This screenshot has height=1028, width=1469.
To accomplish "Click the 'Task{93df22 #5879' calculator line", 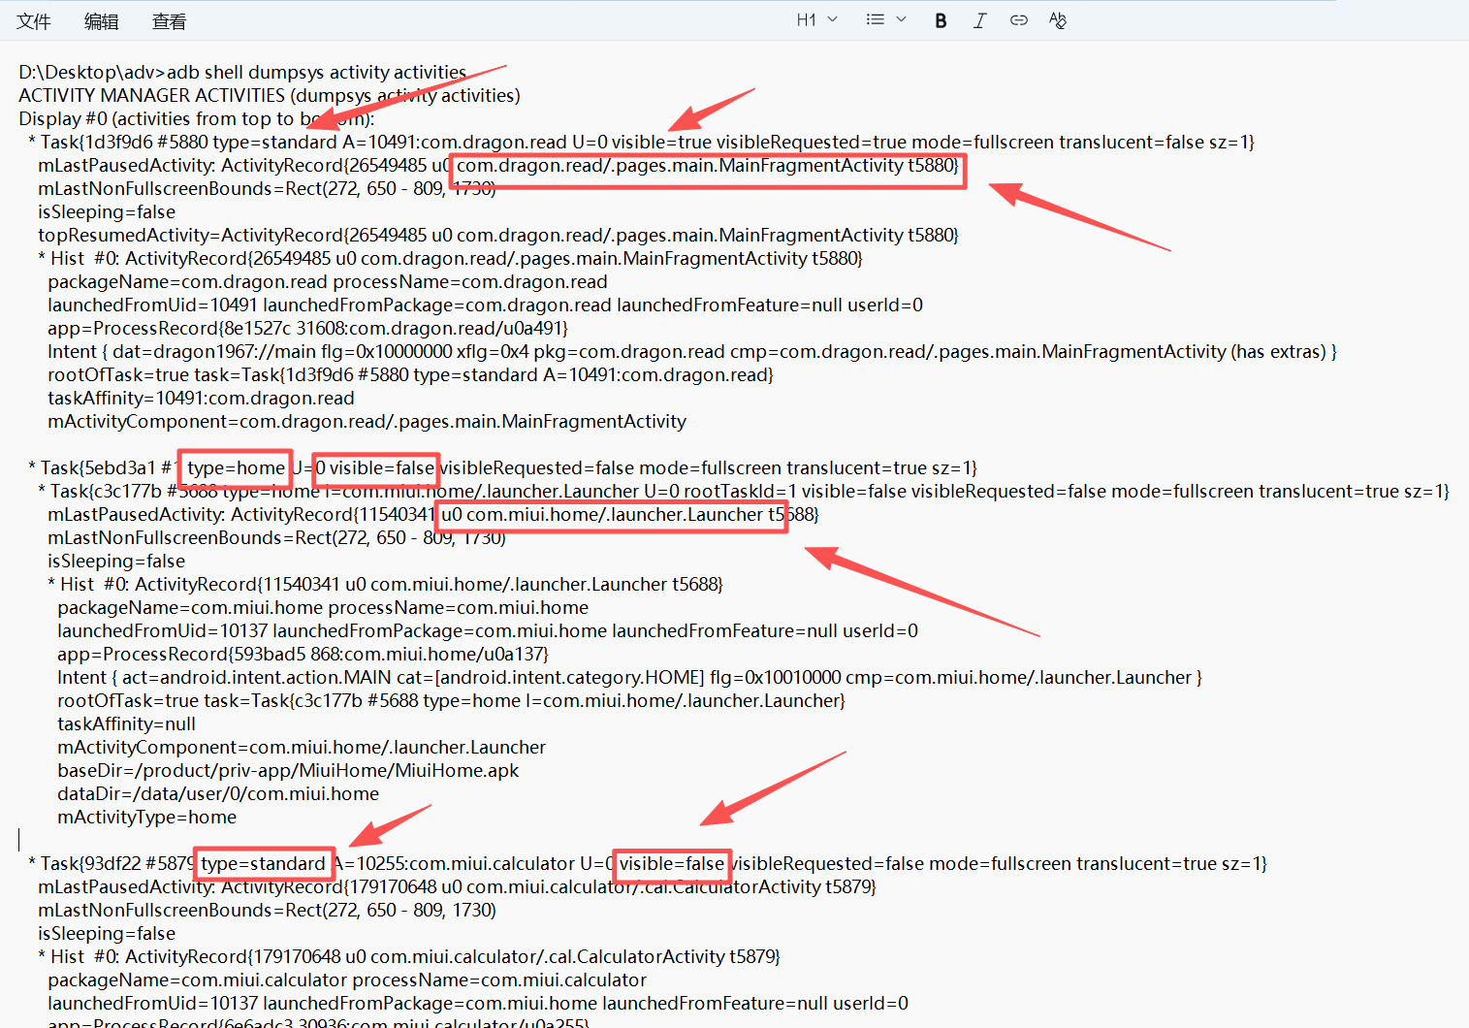I will pos(649,864).
